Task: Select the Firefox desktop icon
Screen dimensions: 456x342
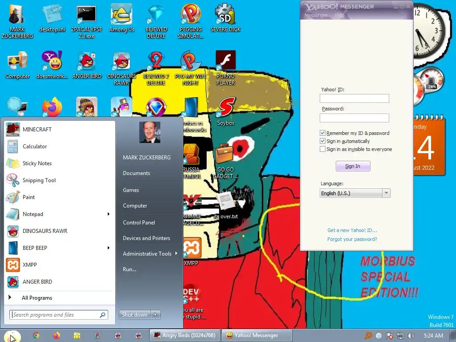Action: tap(52, 107)
